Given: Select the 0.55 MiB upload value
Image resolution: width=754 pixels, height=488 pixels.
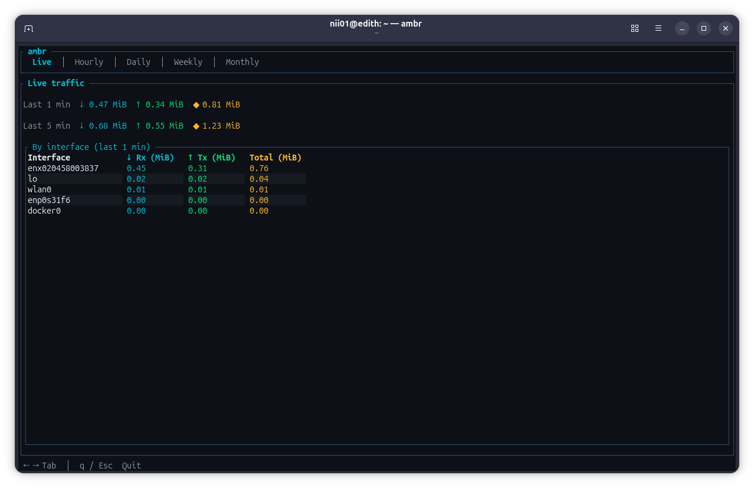Looking at the screenshot, I should point(160,126).
